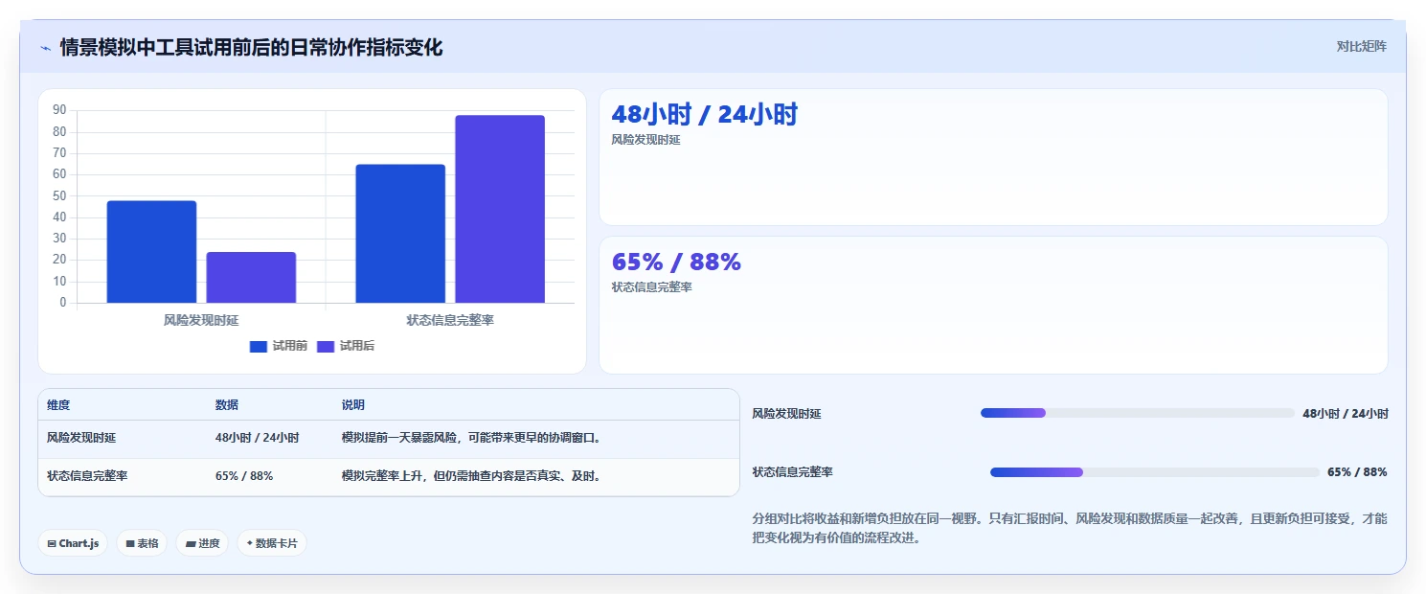The image size is (1426, 594).
Task: Click the 试用前 bar for 风险发现时延
Action: pyautogui.click(x=151, y=252)
